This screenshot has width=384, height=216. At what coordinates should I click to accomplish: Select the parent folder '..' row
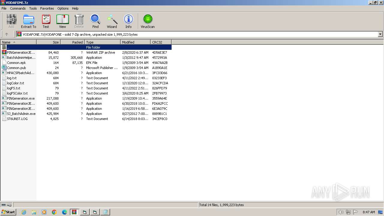86,47
